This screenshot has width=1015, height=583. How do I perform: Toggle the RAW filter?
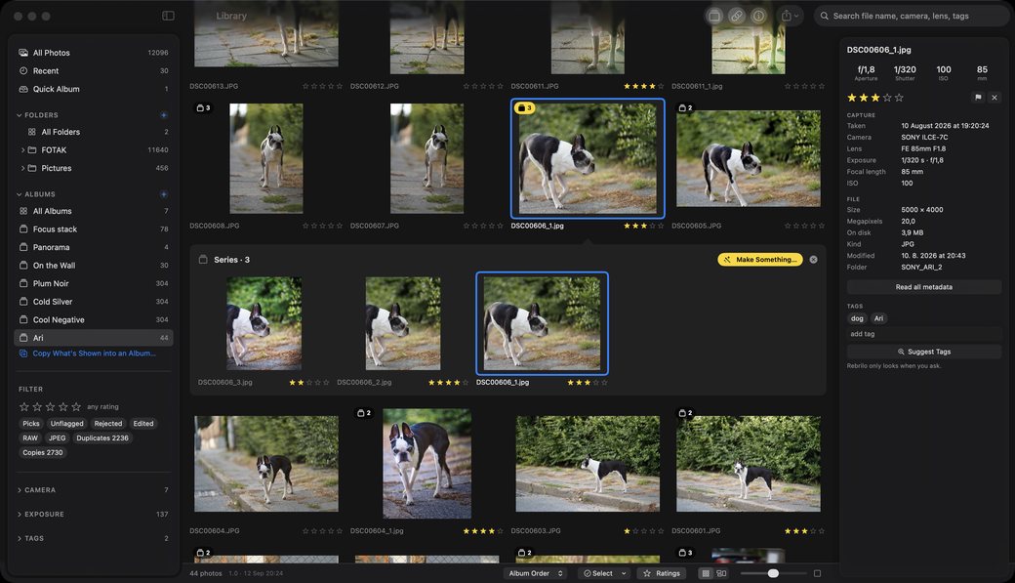30,437
